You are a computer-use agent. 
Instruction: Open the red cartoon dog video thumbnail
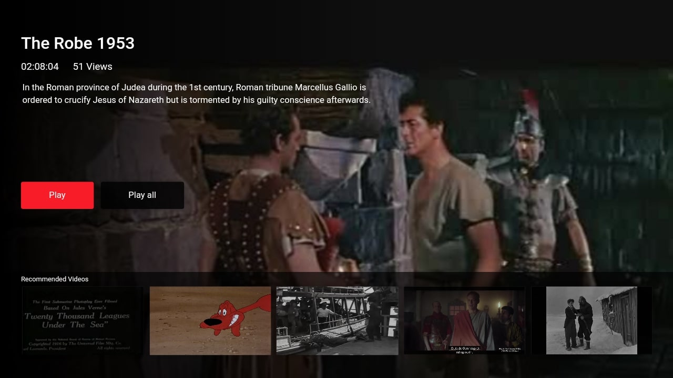click(210, 320)
